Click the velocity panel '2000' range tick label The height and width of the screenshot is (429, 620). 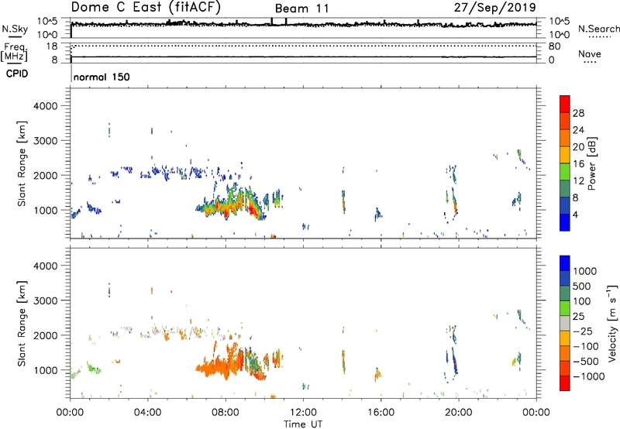click(x=45, y=335)
